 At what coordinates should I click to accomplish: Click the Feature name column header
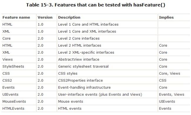(x=16, y=18)
